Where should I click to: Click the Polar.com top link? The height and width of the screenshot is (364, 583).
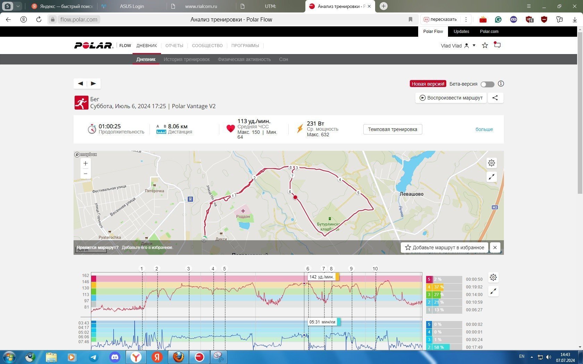coord(489,32)
